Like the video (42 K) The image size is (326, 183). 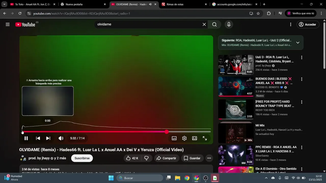coord(132,158)
